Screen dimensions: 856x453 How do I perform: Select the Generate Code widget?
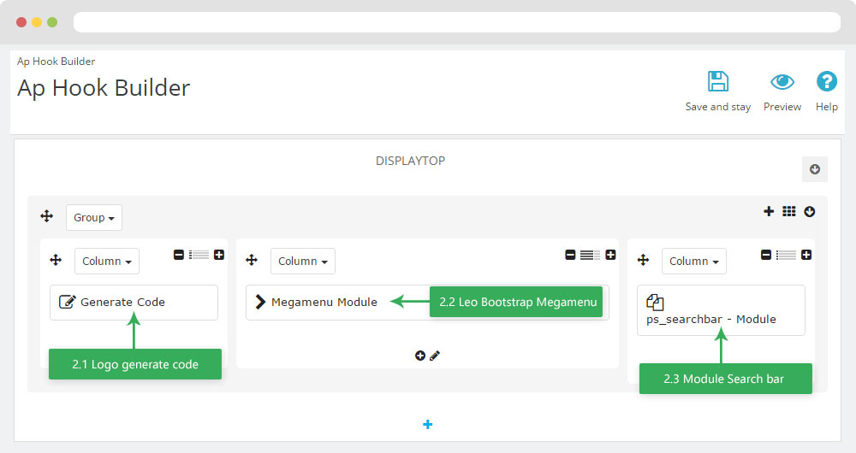coord(134,302)
